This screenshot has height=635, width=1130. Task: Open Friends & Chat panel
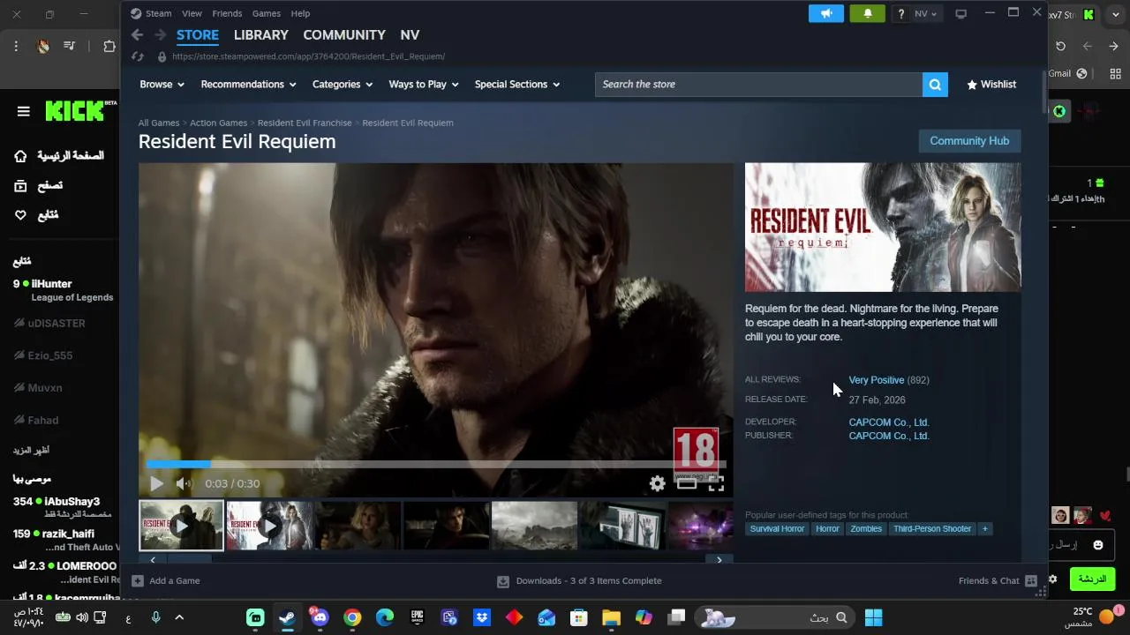coord(998,580)
